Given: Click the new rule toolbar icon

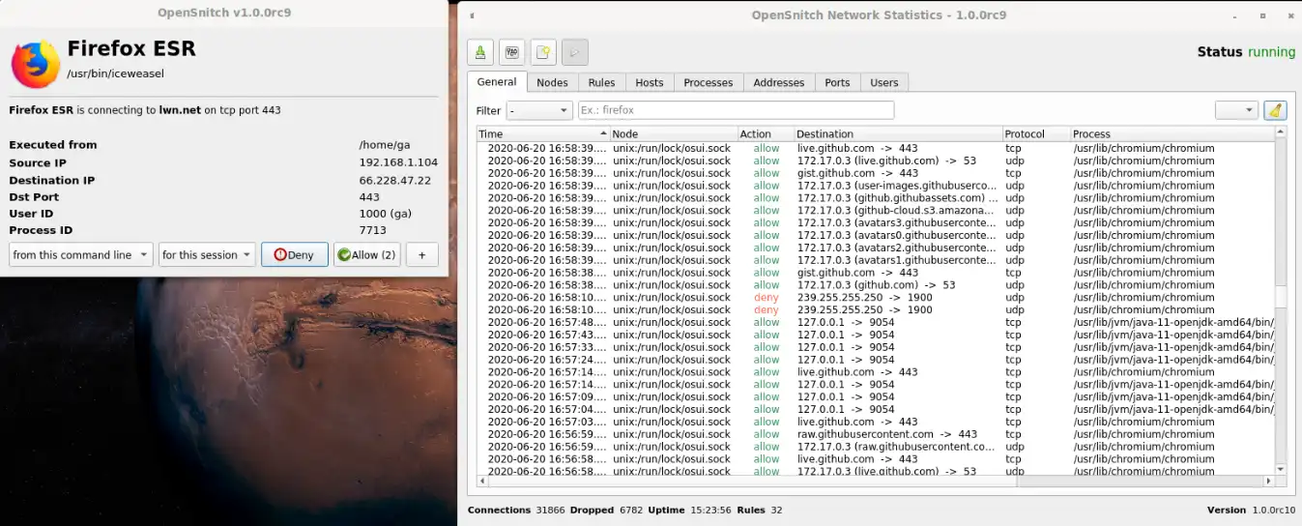Looking at the screenshot, I should (x=543, y=52).
